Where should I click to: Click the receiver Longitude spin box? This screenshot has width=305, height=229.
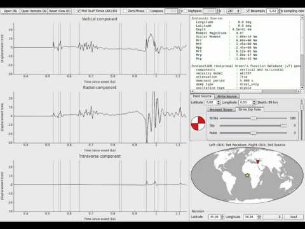click(253, 217)
